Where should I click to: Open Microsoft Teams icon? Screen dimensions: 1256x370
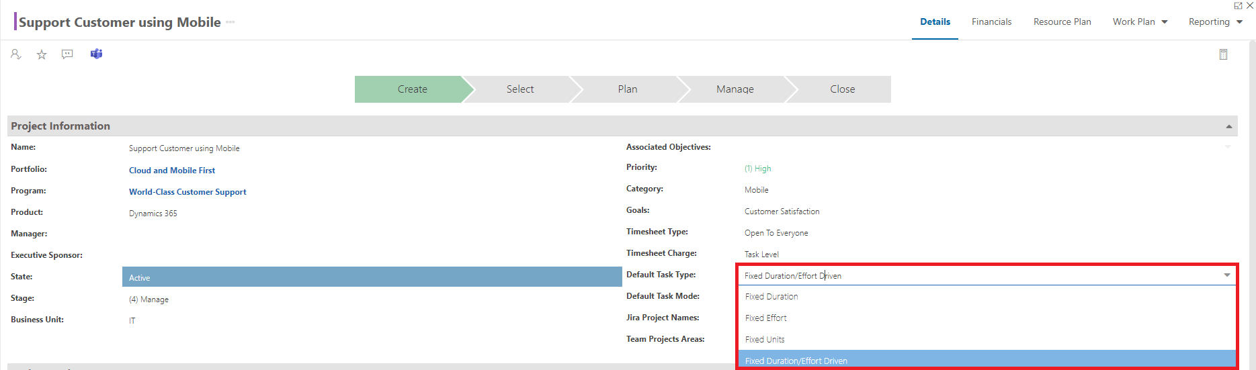click(x=96, y=54)
